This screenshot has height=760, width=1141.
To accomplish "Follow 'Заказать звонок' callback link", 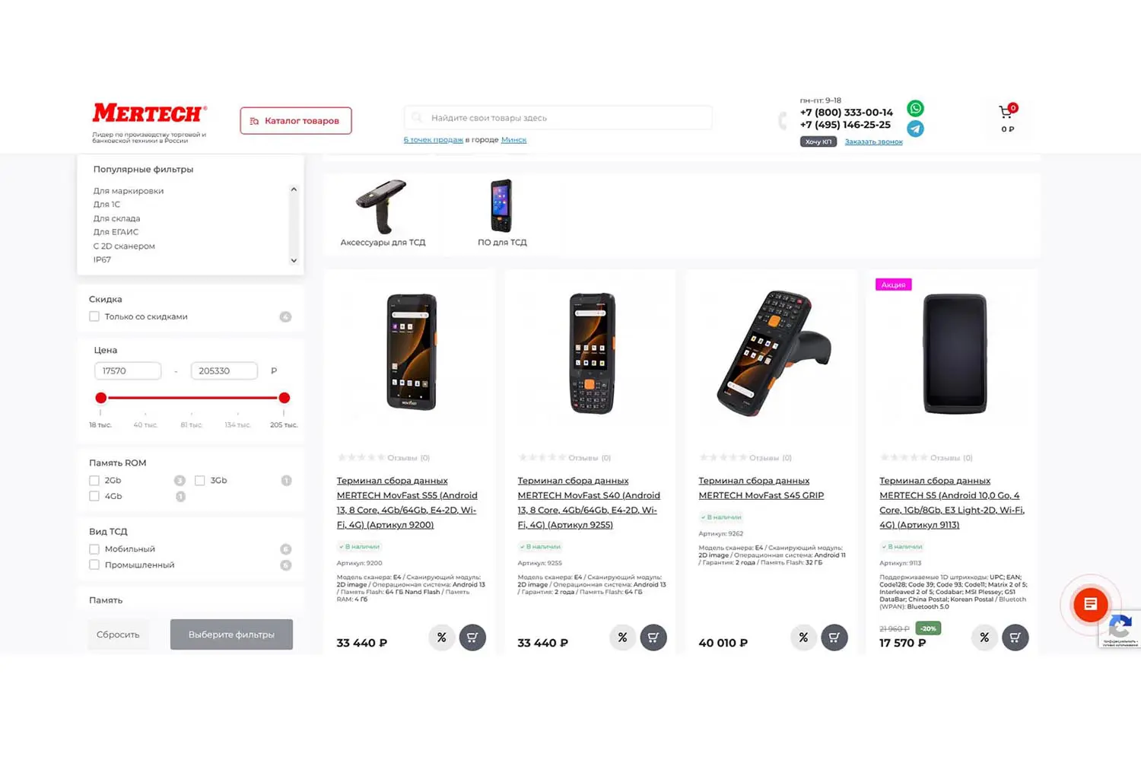I will pyautogui.click(x=873, y=142).
